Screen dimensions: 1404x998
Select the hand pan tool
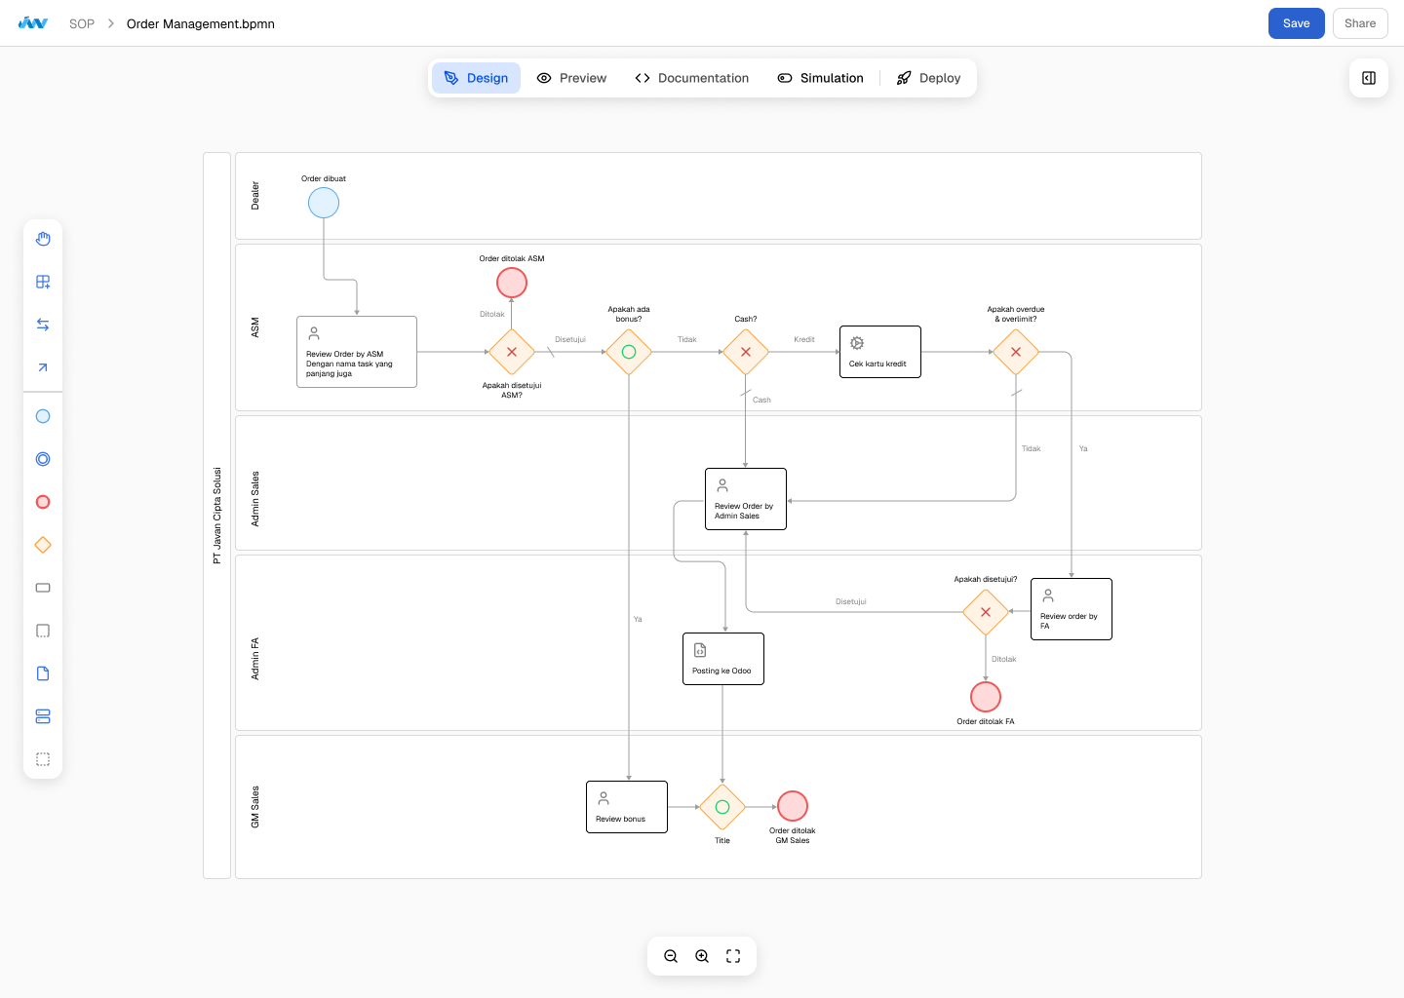coord(42,238)
